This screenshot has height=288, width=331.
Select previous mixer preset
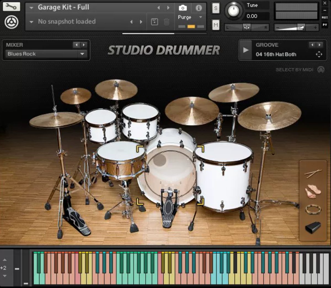(x=76, y=45)
